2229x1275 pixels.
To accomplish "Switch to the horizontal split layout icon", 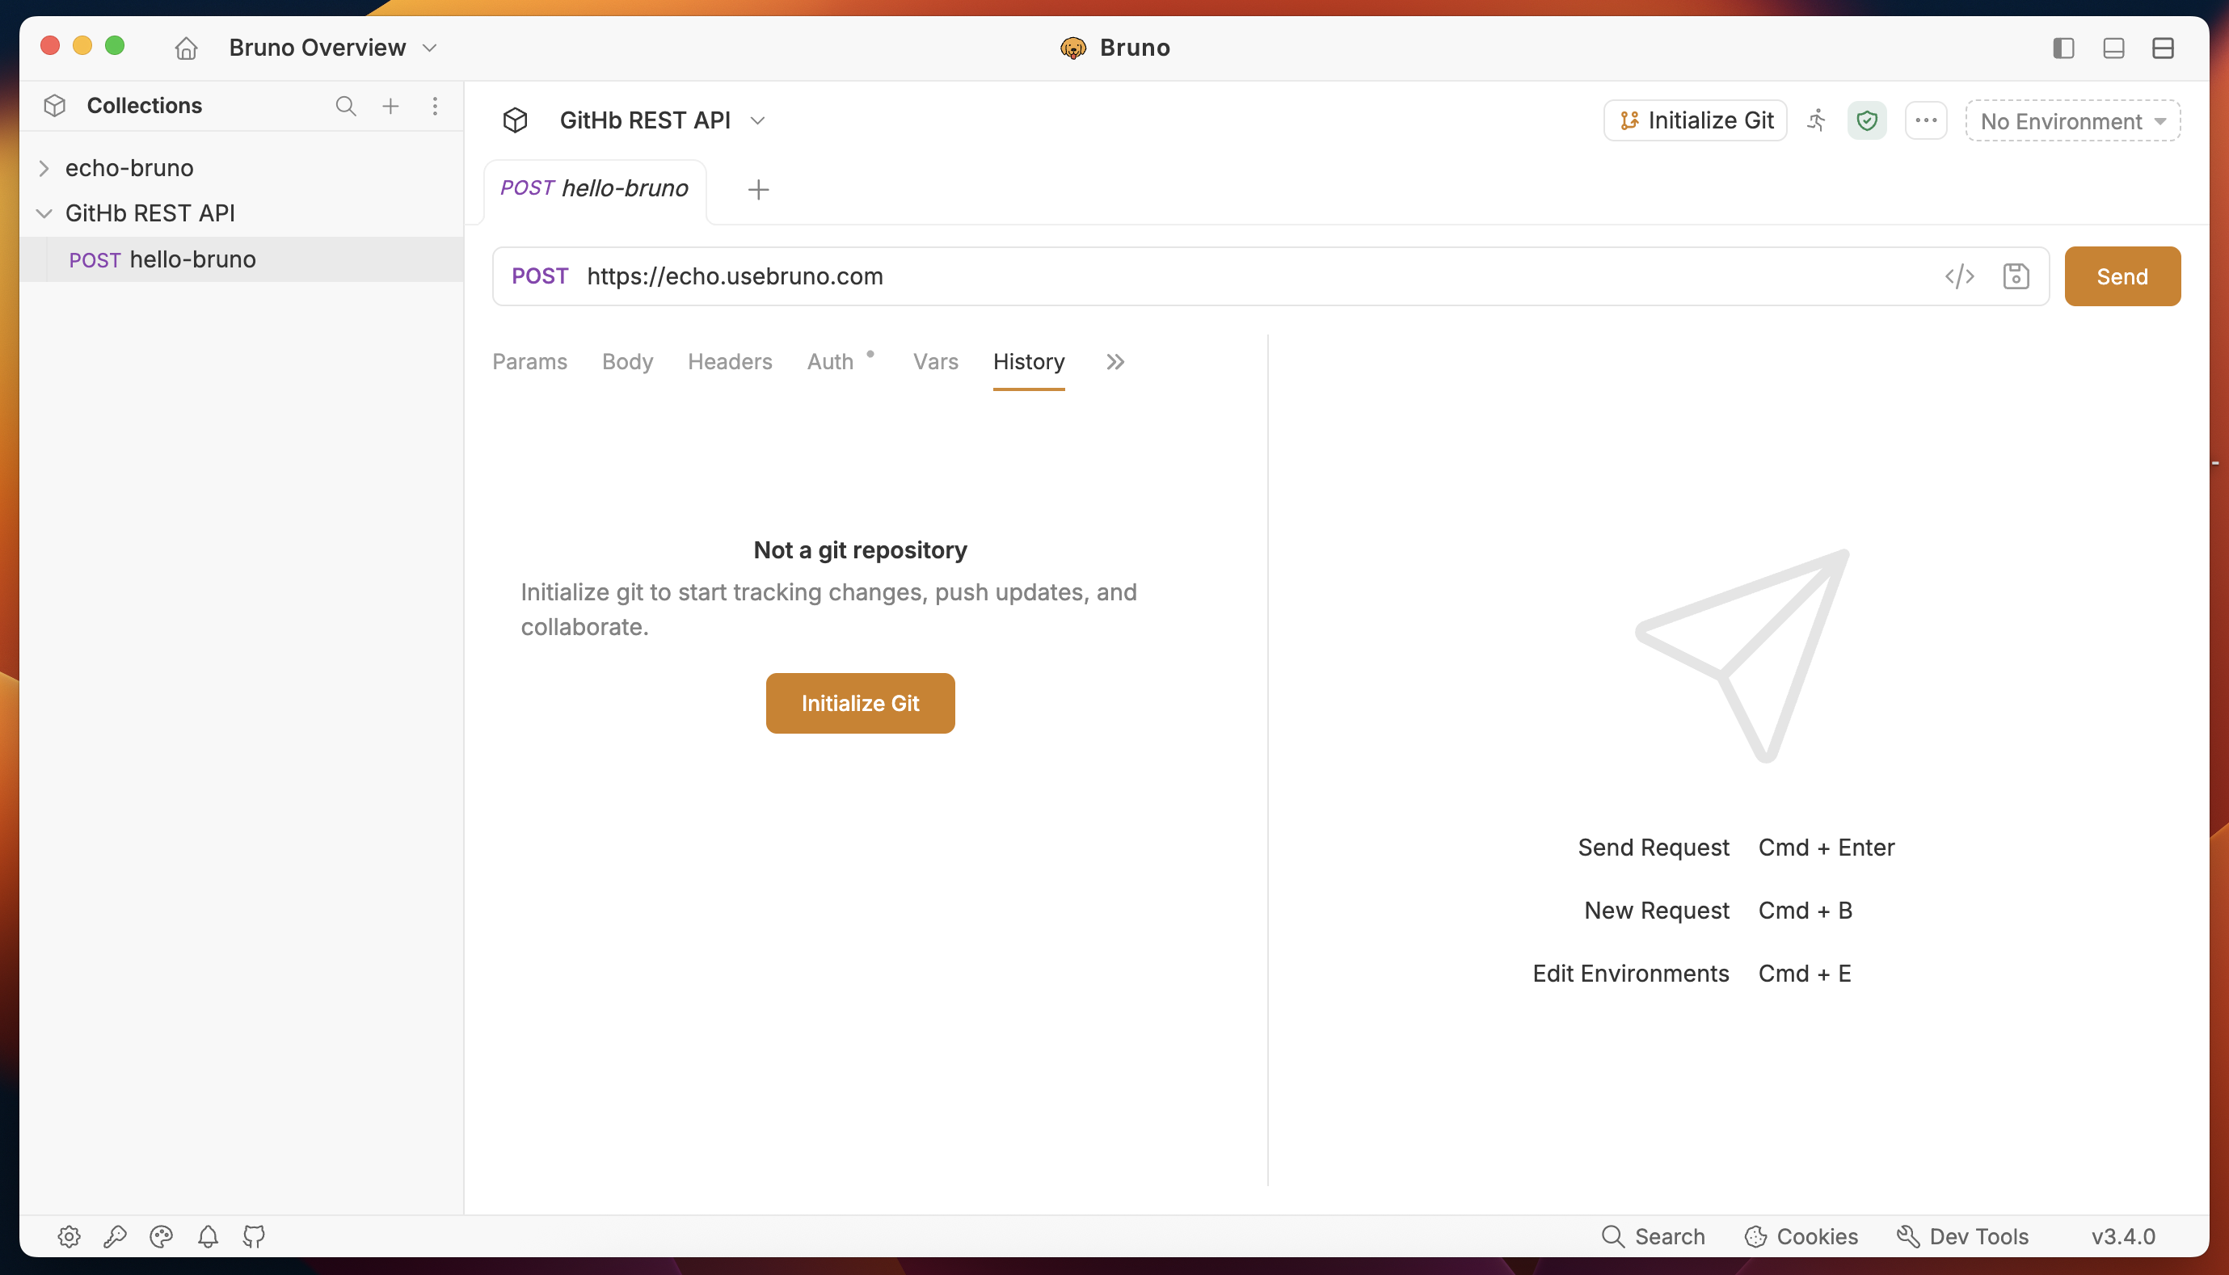I will tap(2164, 48).
